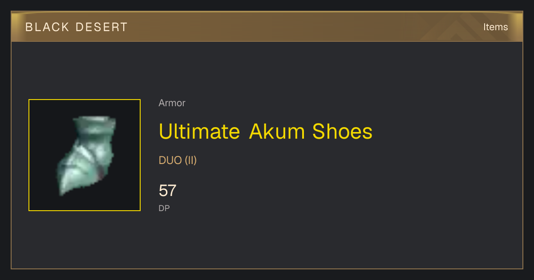Click the Ultimate Akum Shoes item name

266,132
